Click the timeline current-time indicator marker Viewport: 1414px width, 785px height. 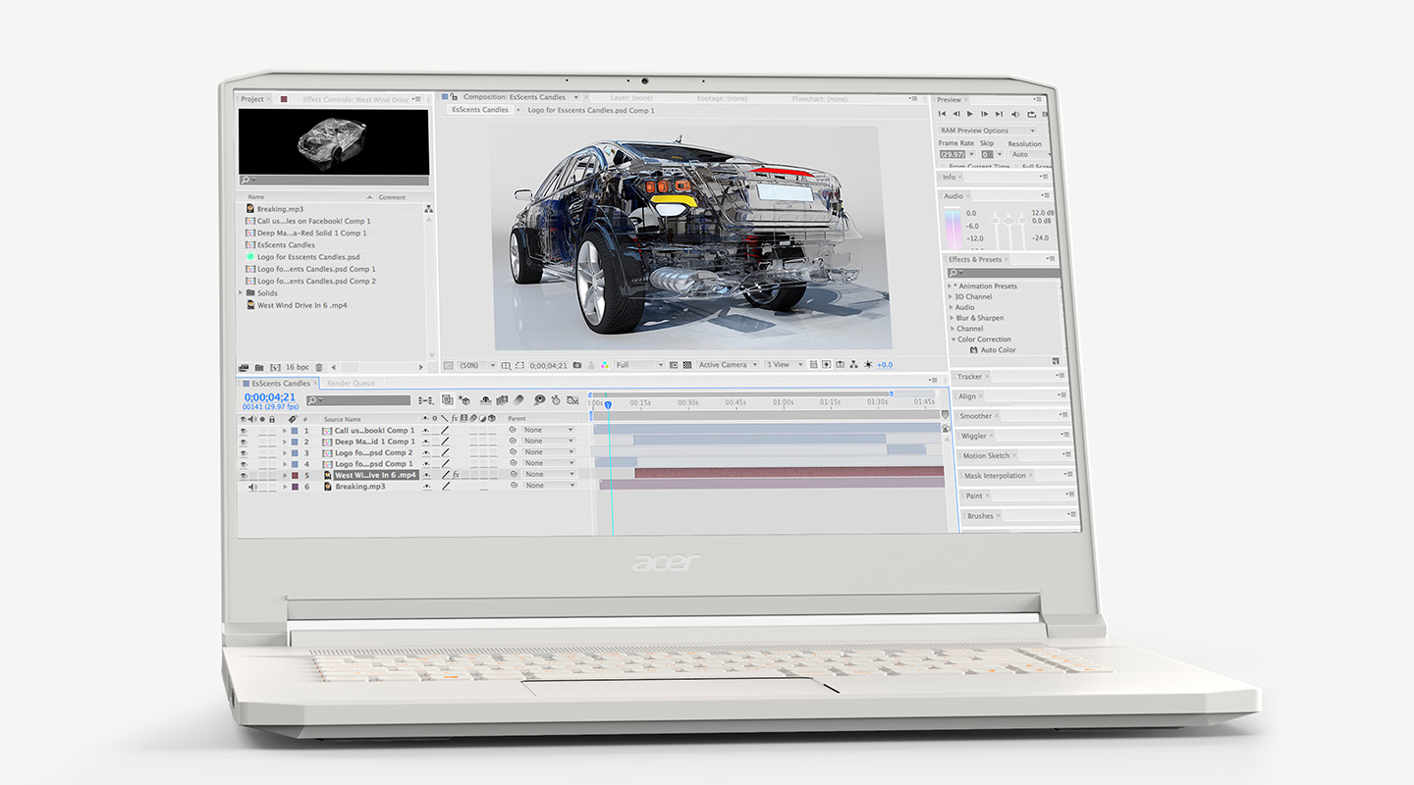(608, 404)
